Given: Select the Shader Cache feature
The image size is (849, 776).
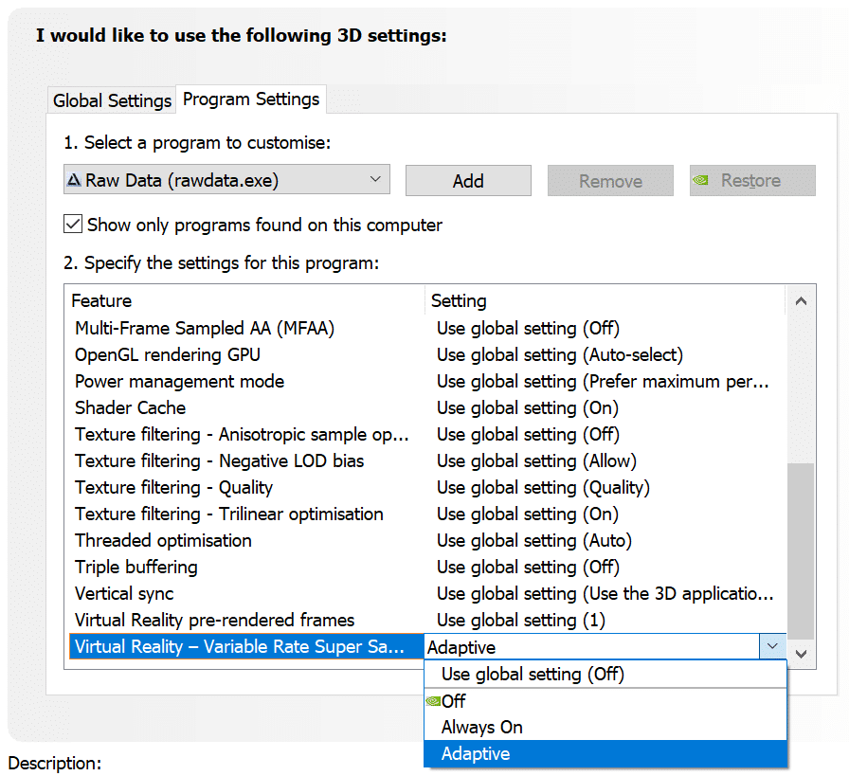Looking at the screenshot, I should click(x=130, y=407).
